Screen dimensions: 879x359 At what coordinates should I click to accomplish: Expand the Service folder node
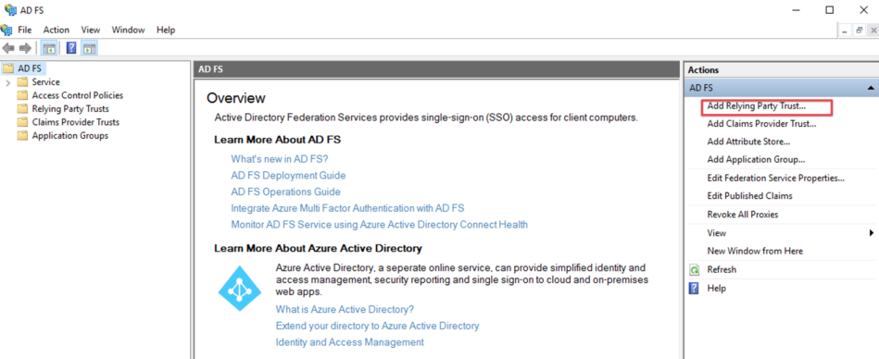click(7, 82)
